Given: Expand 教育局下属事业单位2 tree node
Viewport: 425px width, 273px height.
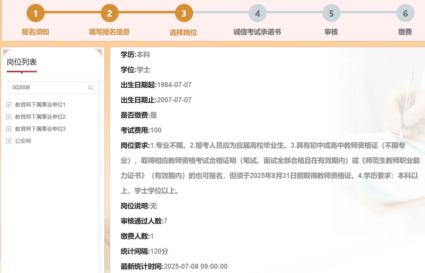Looking at the screenshot, I should (9, 117).
